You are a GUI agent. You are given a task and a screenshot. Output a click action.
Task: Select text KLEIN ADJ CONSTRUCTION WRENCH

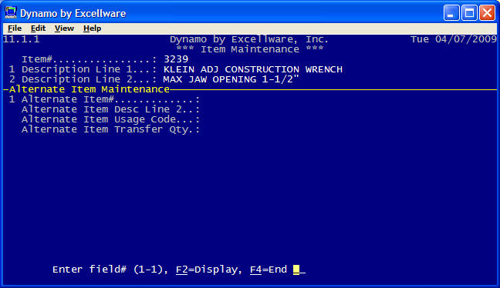[x=253, y=69]
